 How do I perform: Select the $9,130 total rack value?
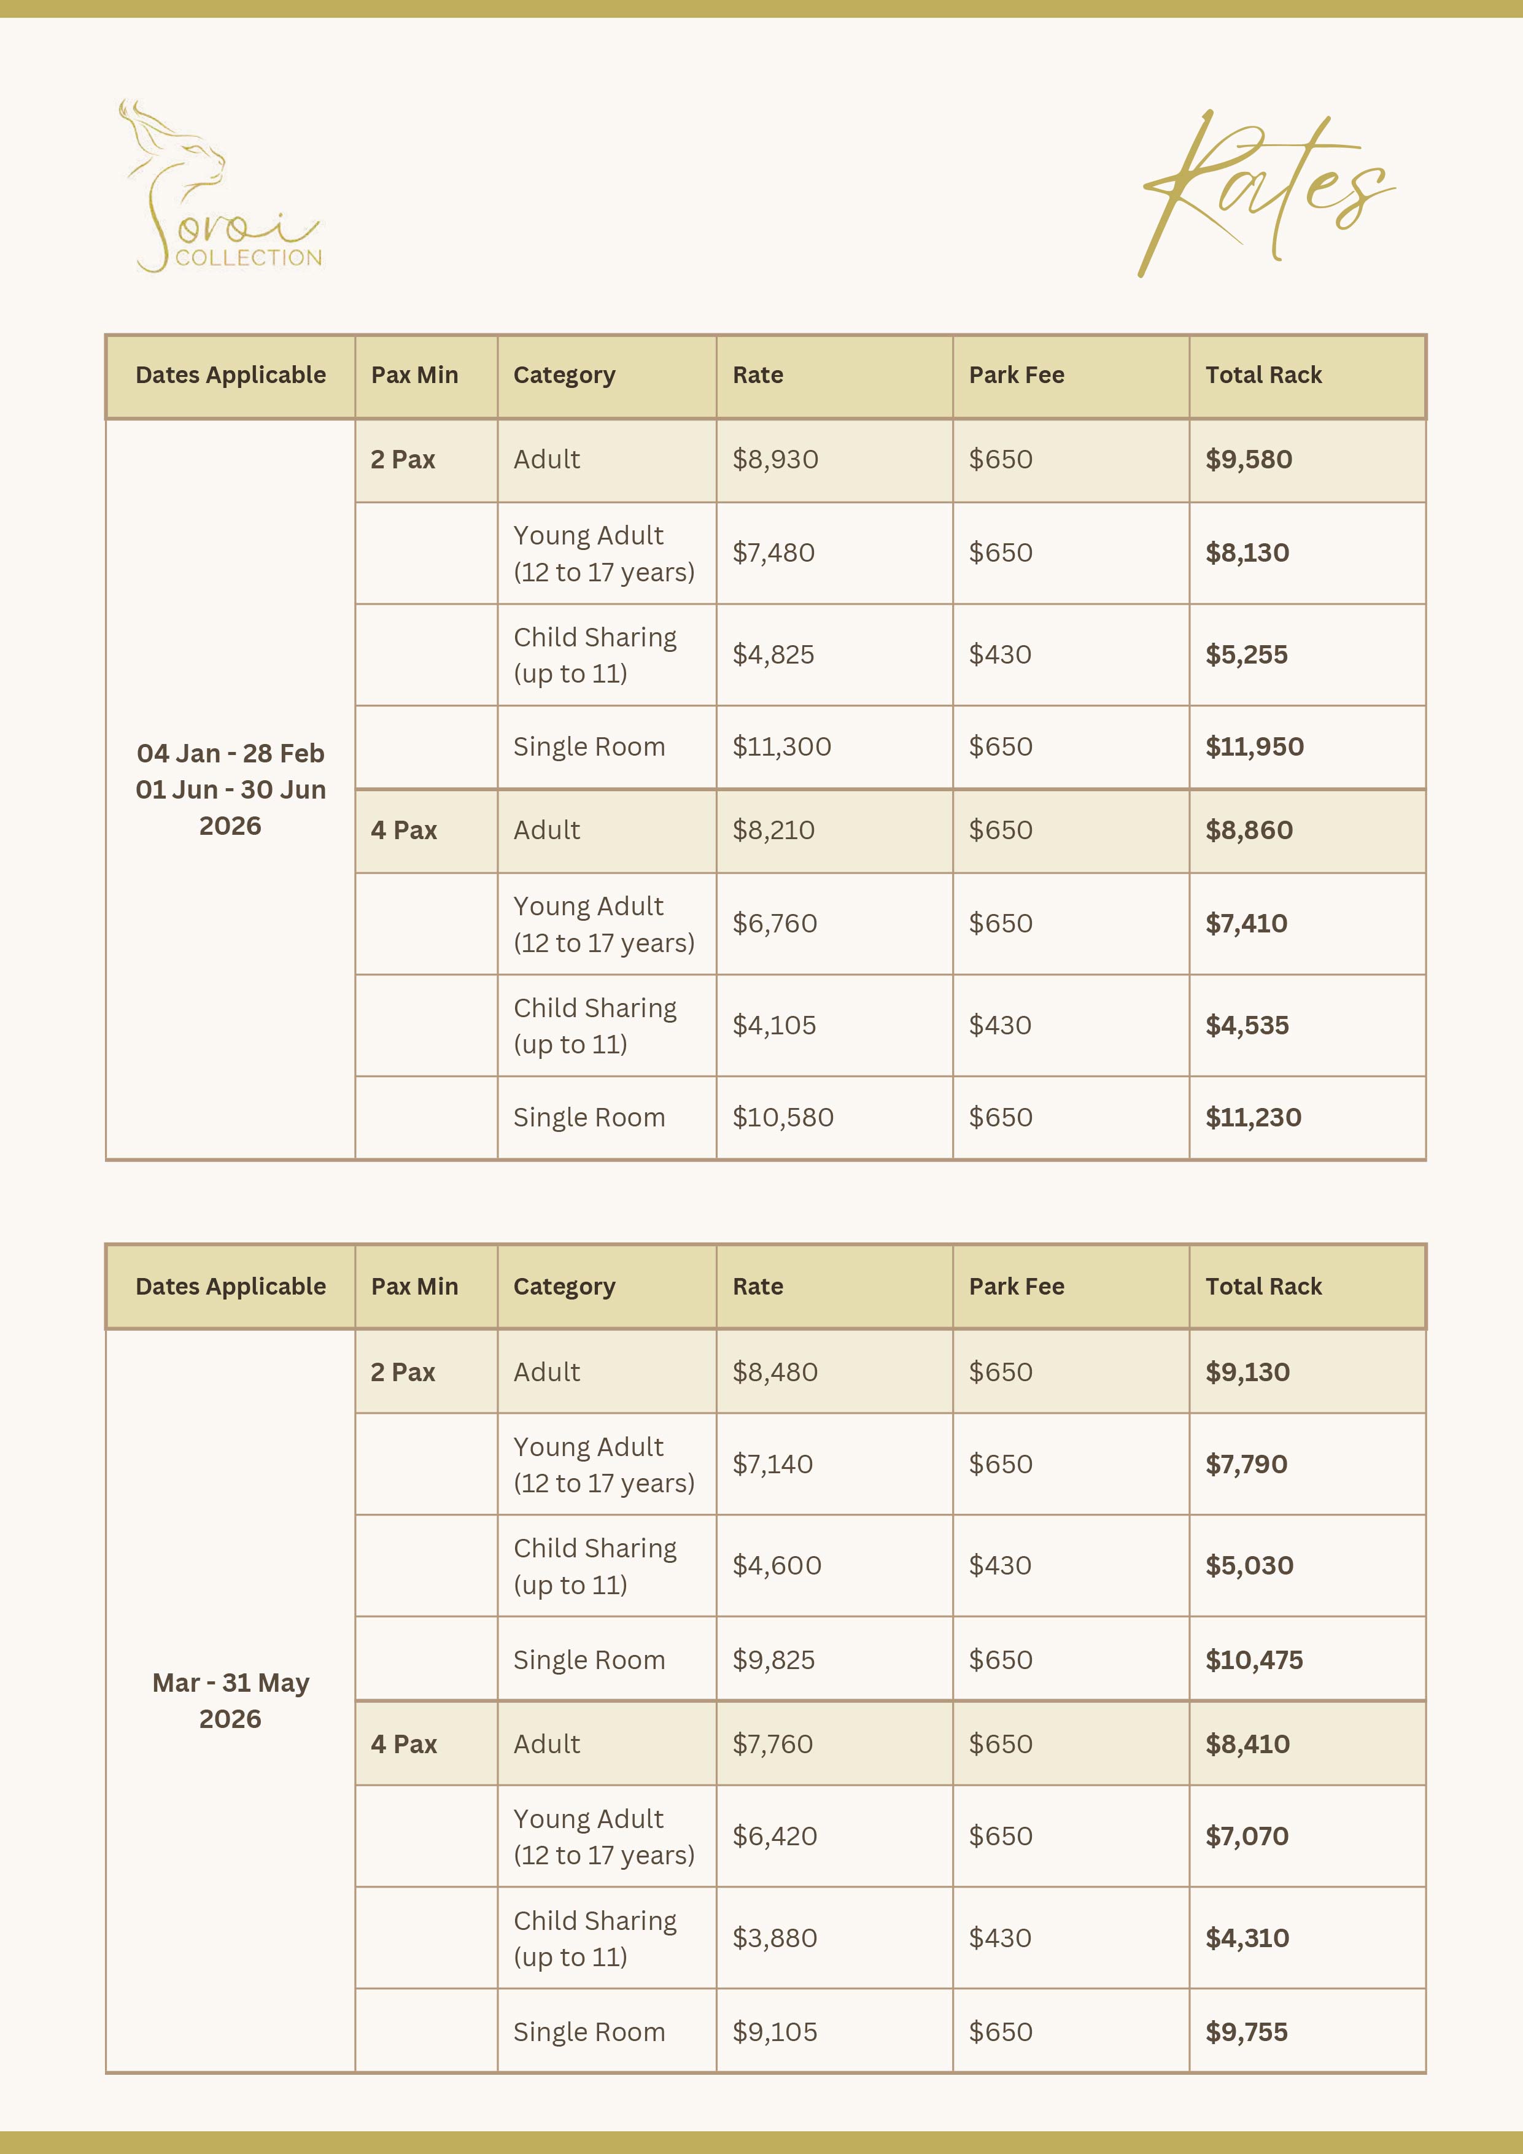click(x=1247, y=1373)
